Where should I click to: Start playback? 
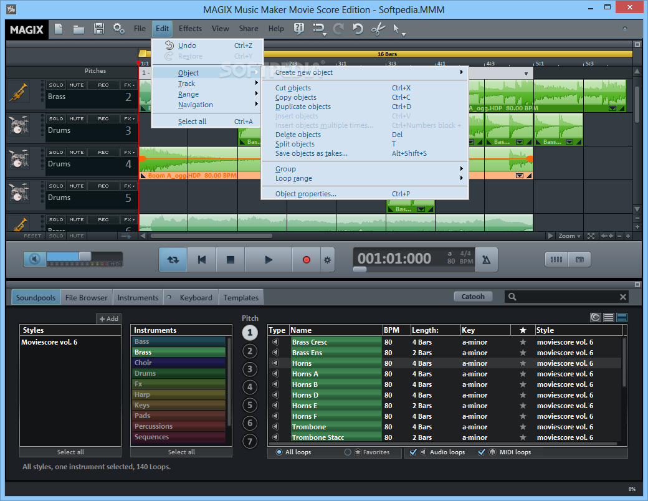pos(269,260)
